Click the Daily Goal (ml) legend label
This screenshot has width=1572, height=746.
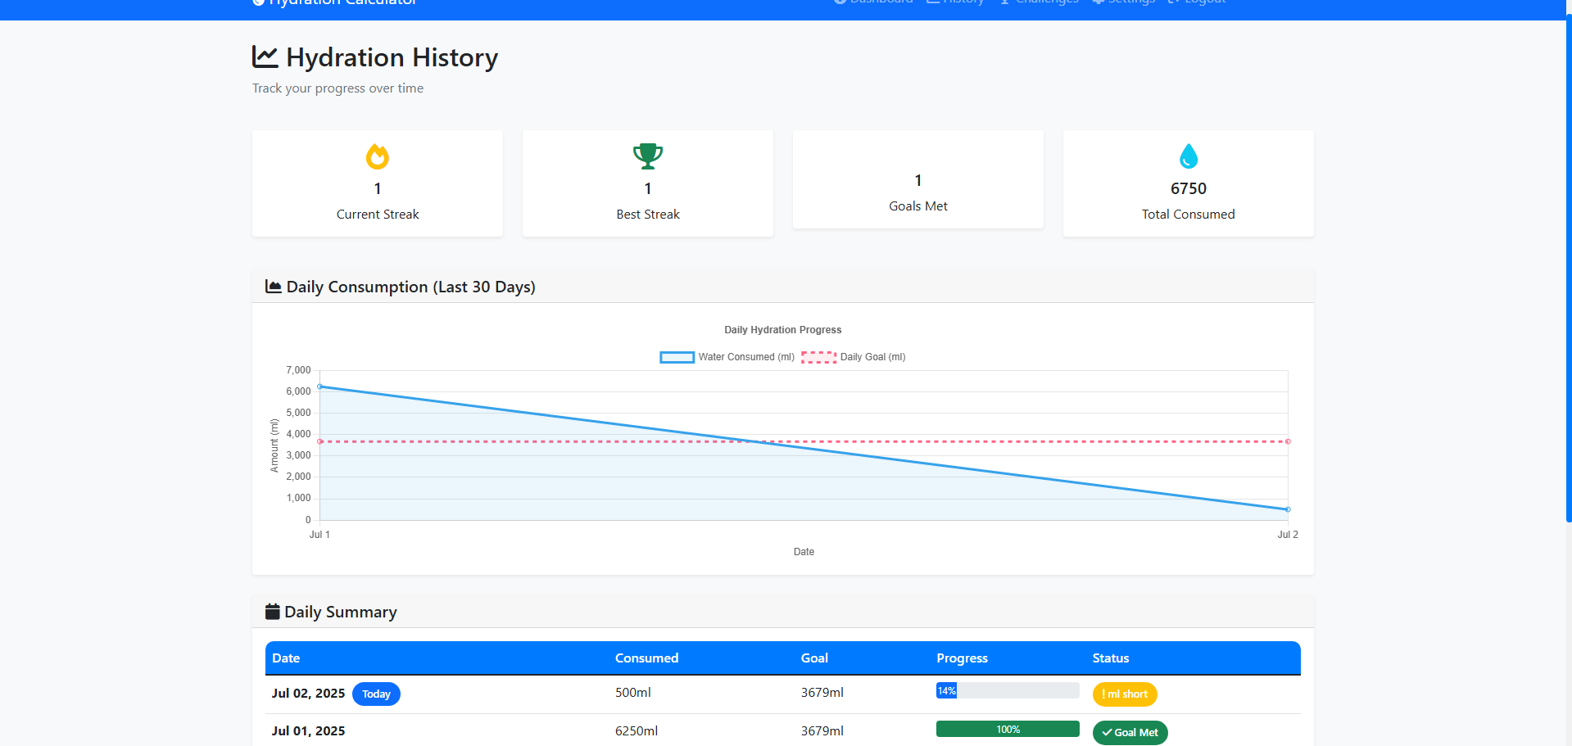(873, 357)
